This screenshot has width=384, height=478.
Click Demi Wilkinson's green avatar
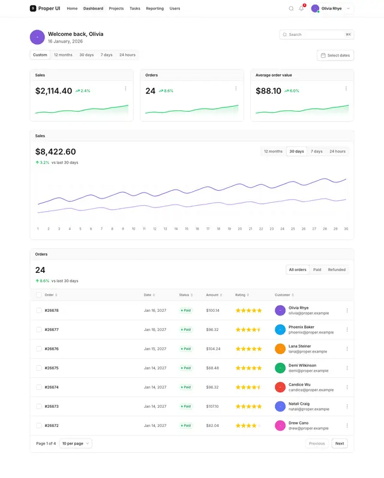point(280,368)
